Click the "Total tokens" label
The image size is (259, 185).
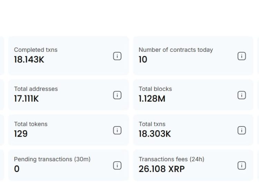[31, 124]
